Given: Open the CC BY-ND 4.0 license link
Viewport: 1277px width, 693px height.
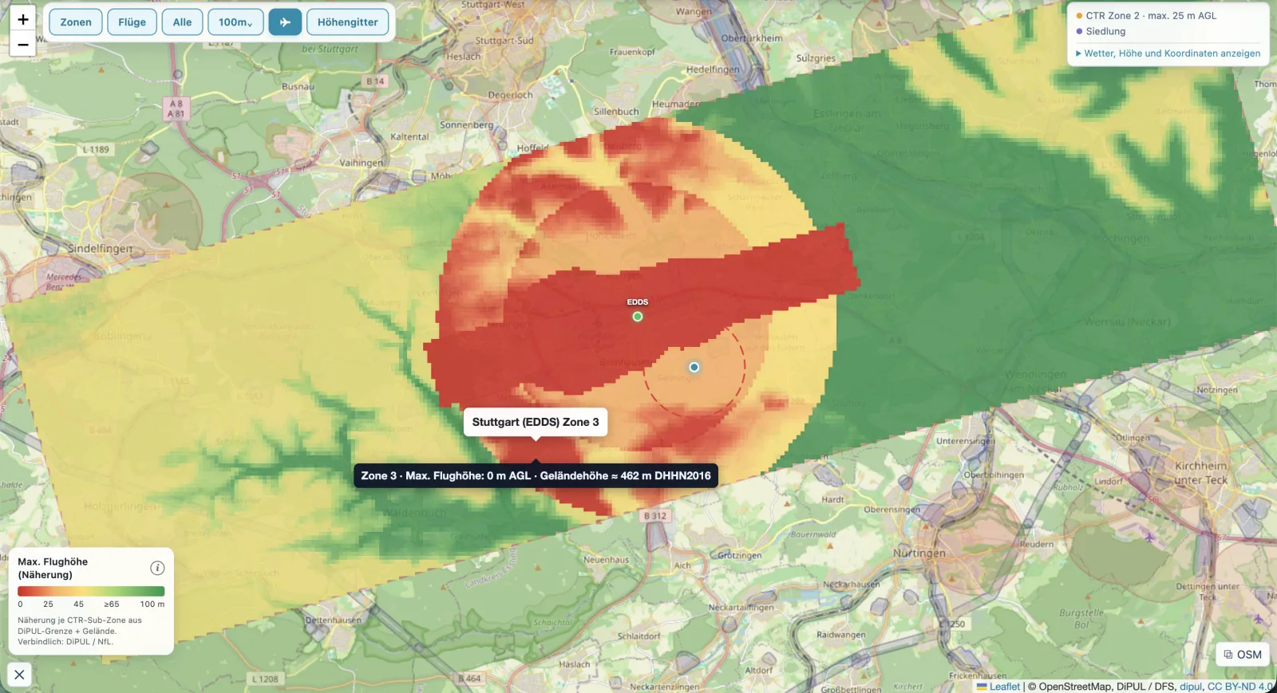Looking at the screenshot, I should 1240,687.
